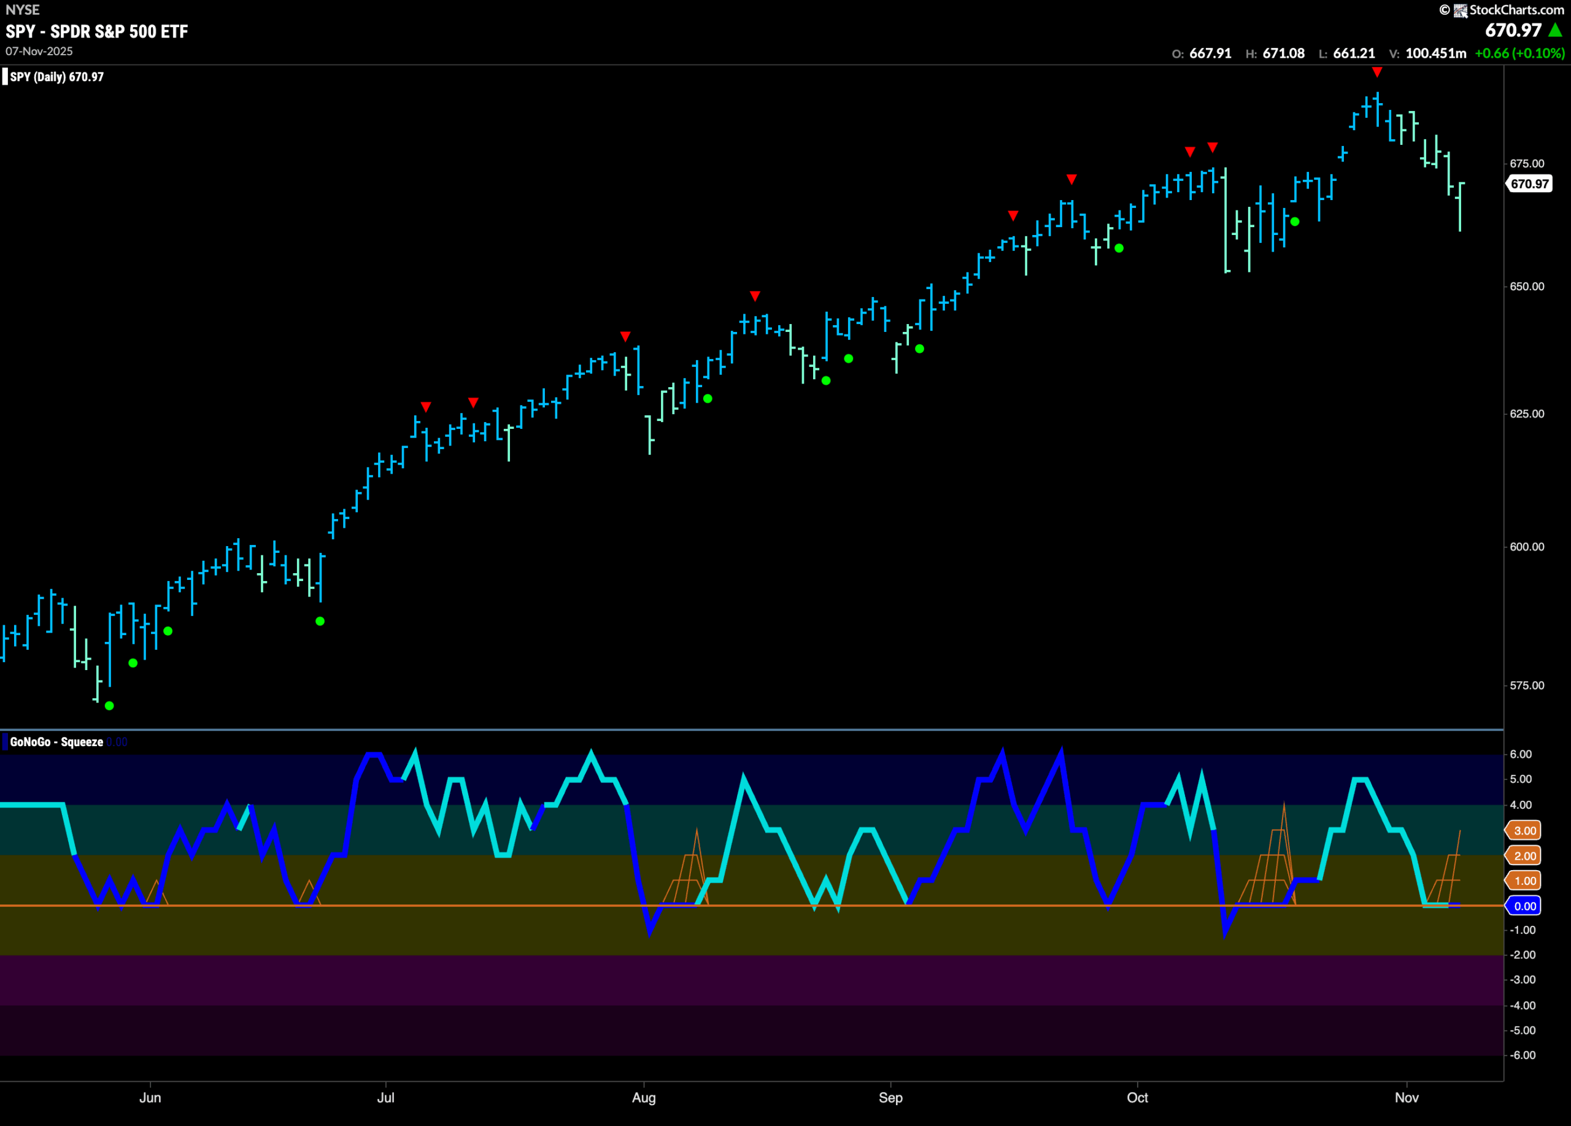
Task: Click the Jul label on time axis
Action: coord(386,1098)
